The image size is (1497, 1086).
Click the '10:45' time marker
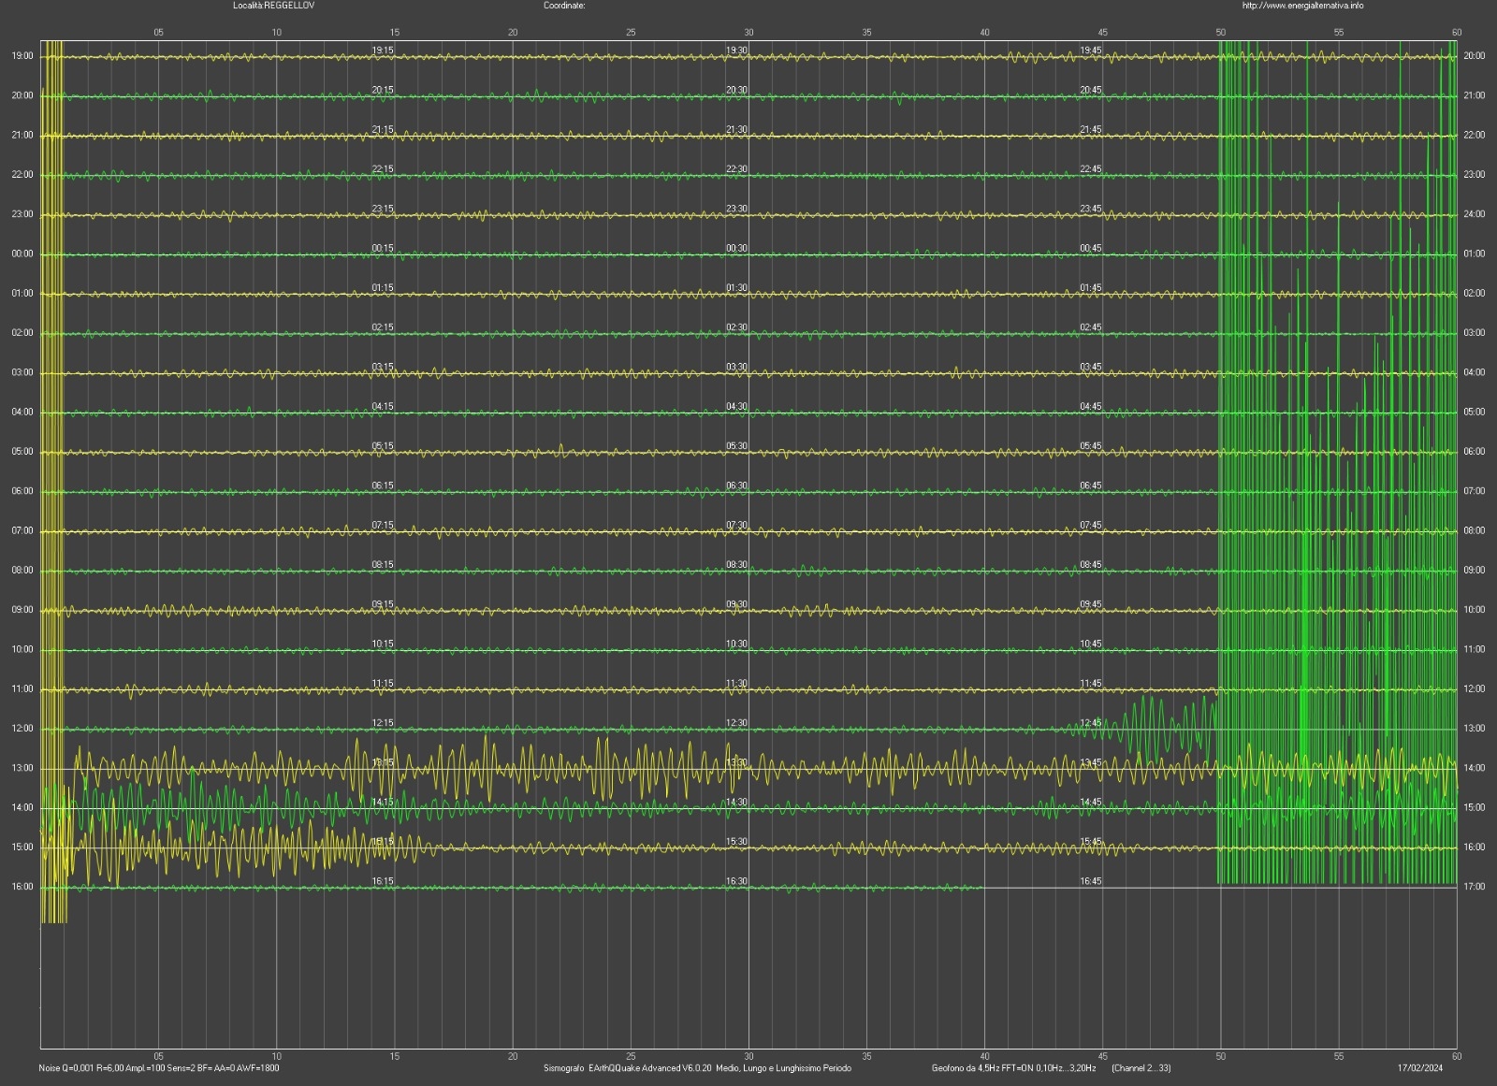(x=1091, y=644)
